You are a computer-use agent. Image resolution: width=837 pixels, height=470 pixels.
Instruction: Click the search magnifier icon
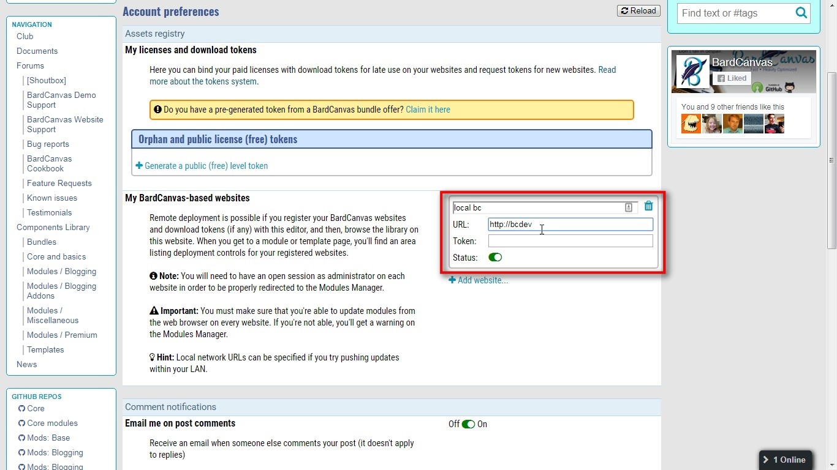(801, 13)
